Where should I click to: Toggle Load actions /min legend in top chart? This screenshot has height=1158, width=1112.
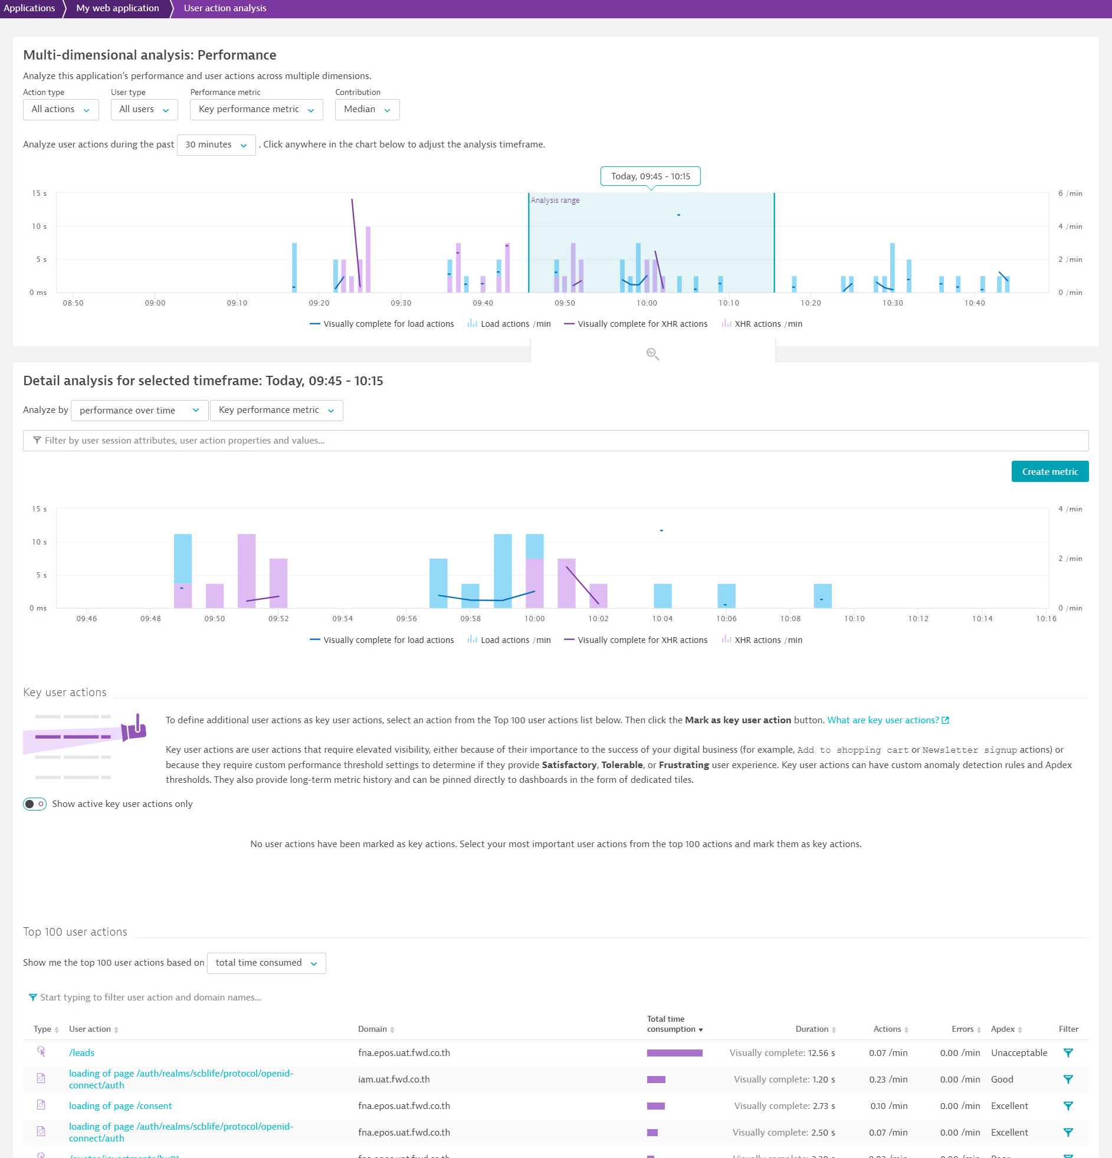(509, 324)
